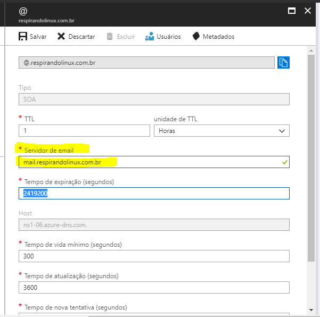This screenshot has width=320, height=317.
Task: Click the Excluir trash icon
Action: [x=110, y=37]
